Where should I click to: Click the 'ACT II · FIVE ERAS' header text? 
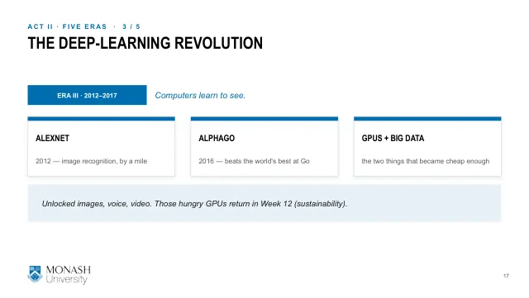[x=67, y=26]
